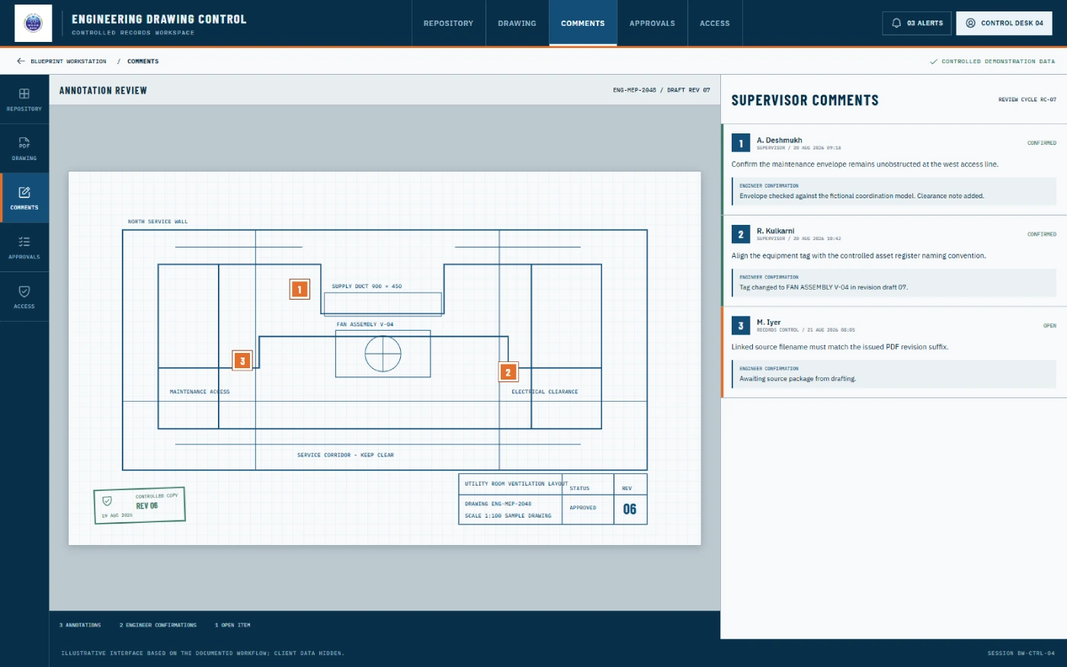The image size is (1067, 667).
Task: Open the Access shield sidebar item
Action: point(24,297)
